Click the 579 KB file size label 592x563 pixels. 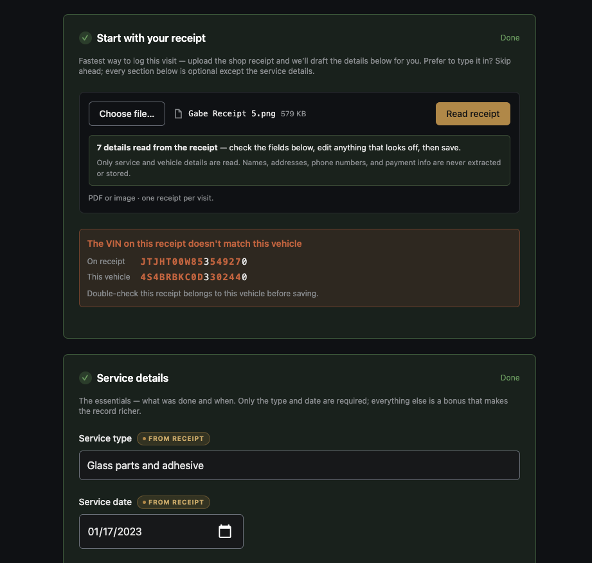[293, 114]
